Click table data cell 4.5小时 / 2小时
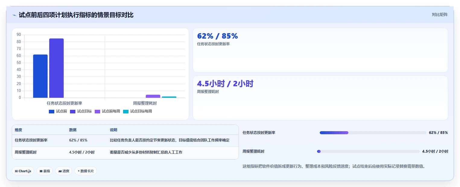 click(x=82, y=152)
